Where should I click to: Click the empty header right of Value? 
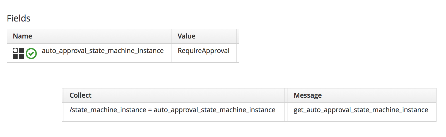(x=238, y=36)
